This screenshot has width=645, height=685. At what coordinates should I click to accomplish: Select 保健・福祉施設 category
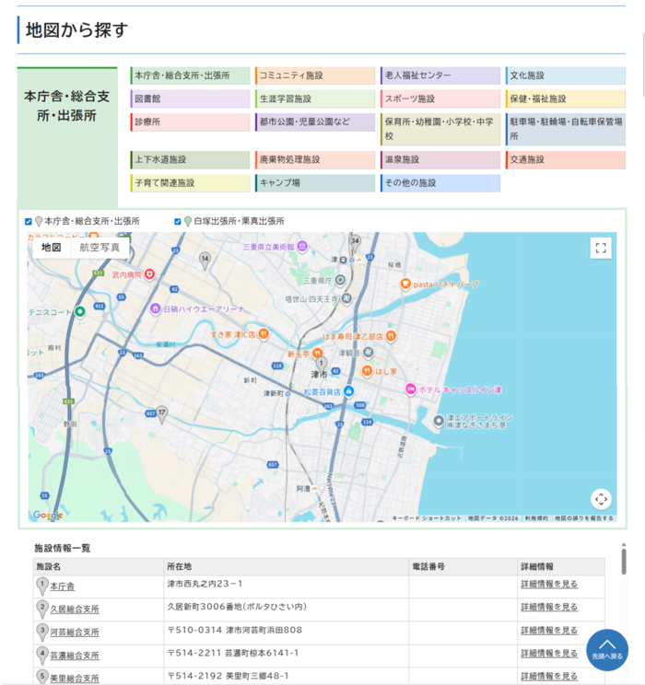[x=566, y=99]
